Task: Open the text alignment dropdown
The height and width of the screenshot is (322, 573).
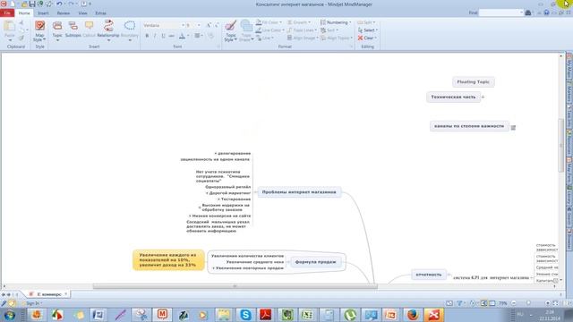Action: click(x=199, y=36)
